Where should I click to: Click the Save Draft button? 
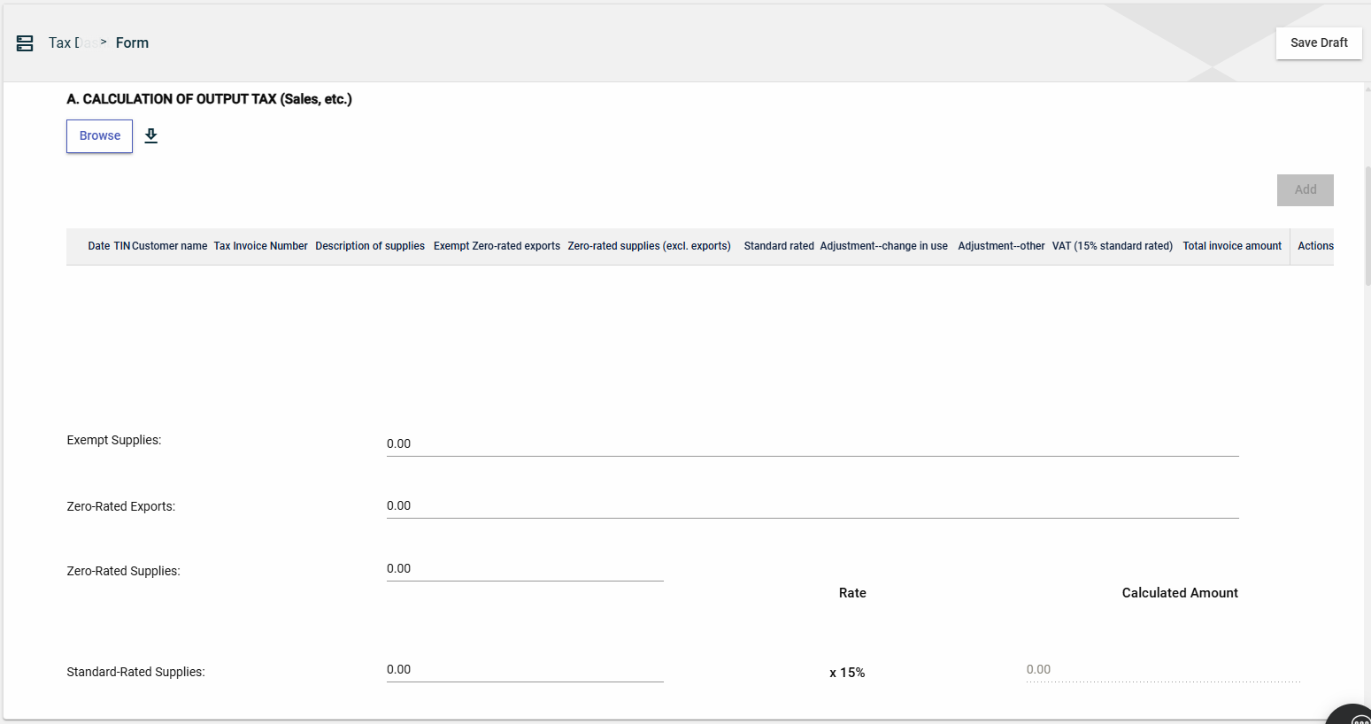point(1318,42)
